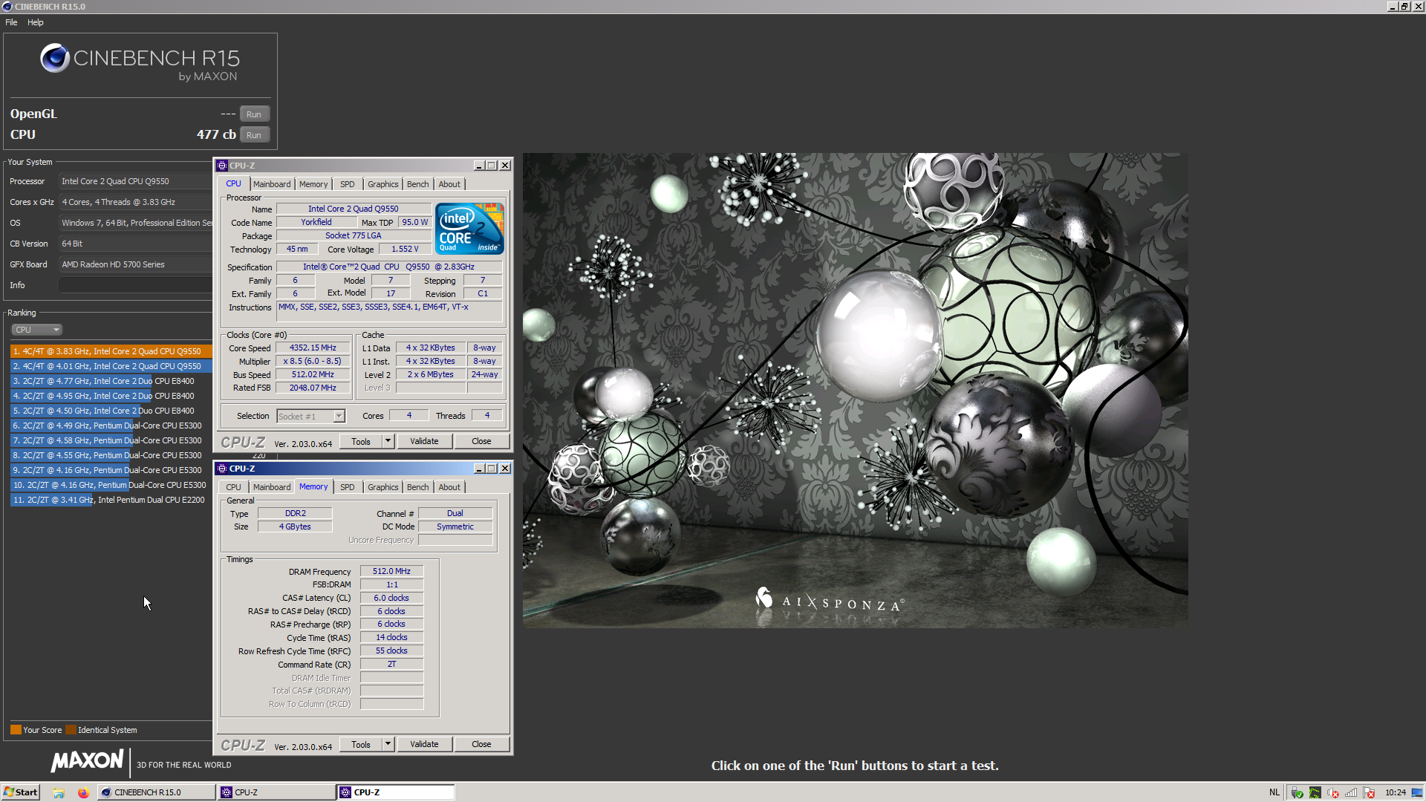Viewport: 1426px width, 802px height.
Task: Click the Cinebench R15 sphere logo
Action: [55, 58]
